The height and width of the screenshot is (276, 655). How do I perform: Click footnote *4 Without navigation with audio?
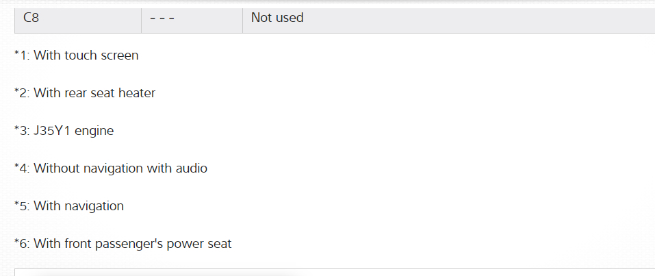point(111,168)
